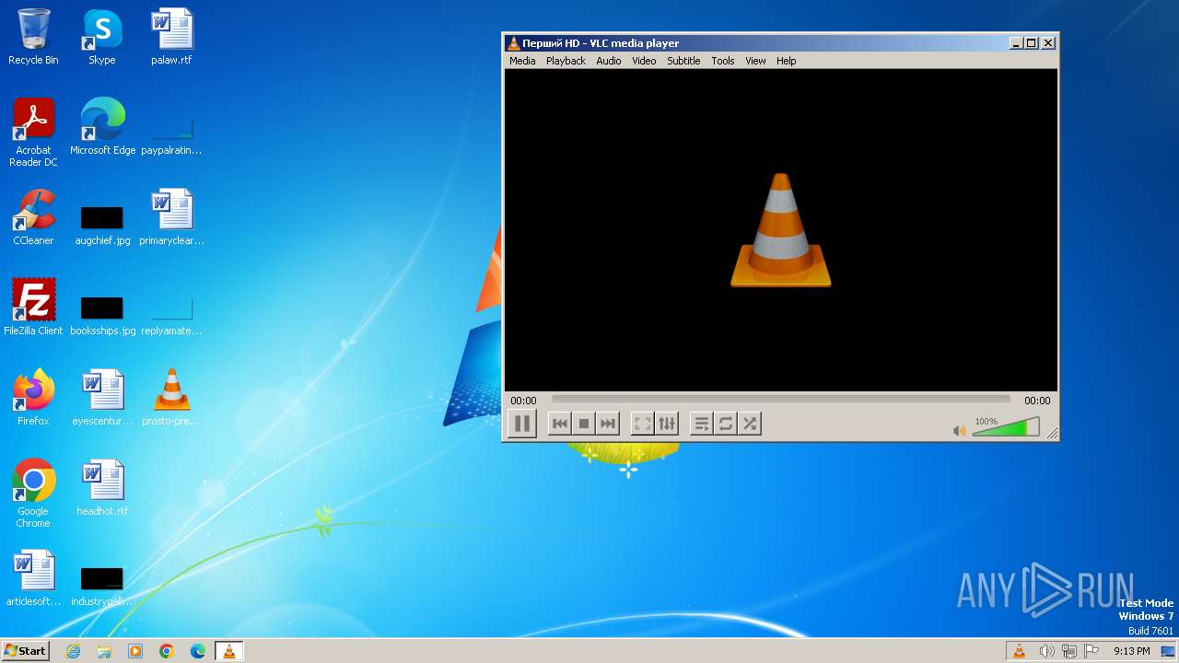The width and height of the screenshot is (1179, 663).
Task: Open the View menu
Action: tap(755, 61)
